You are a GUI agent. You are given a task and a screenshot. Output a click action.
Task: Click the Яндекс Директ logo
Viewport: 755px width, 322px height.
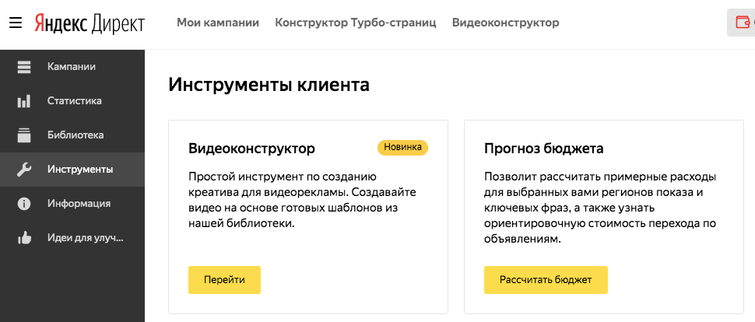(90, 23)
